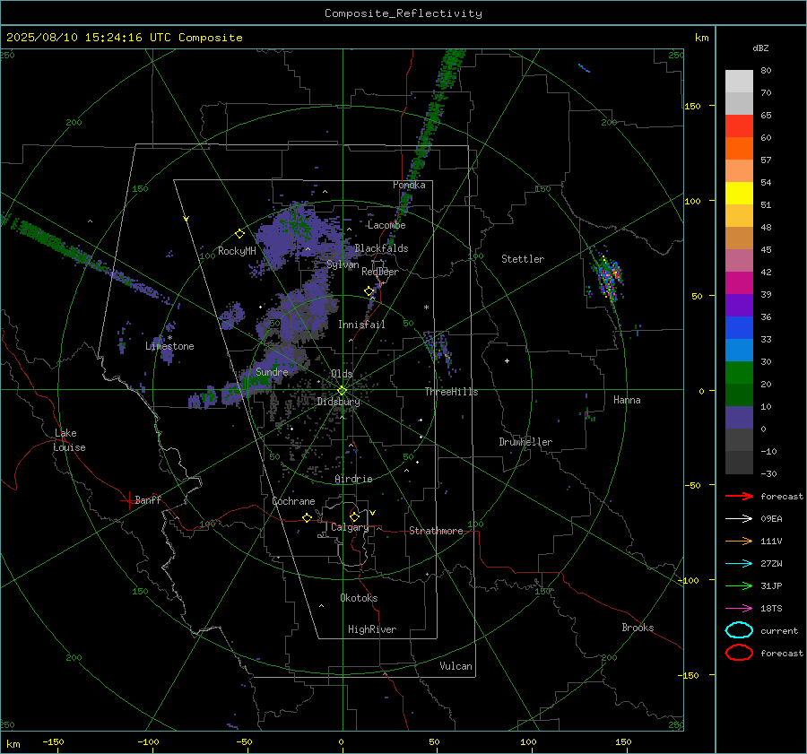Click the Sylvan label
807x754 pixels.
[x=343, y=264]
